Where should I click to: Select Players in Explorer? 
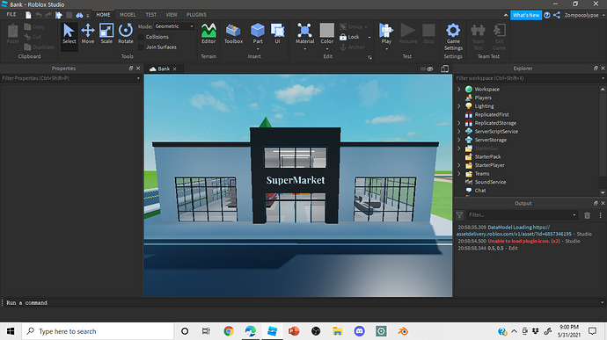(483, 98)
